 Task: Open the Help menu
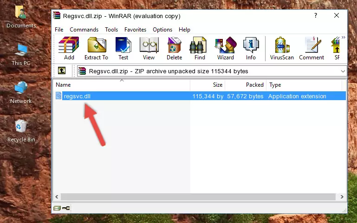coord(184,30)
